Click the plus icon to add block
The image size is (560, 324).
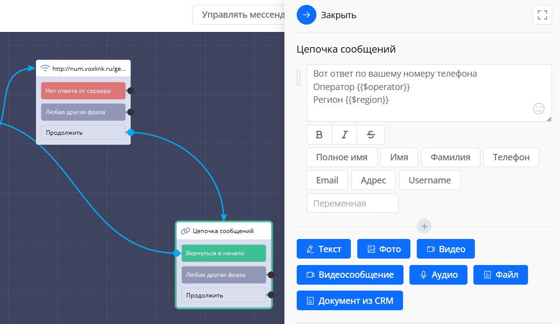[x=424, y=227]
